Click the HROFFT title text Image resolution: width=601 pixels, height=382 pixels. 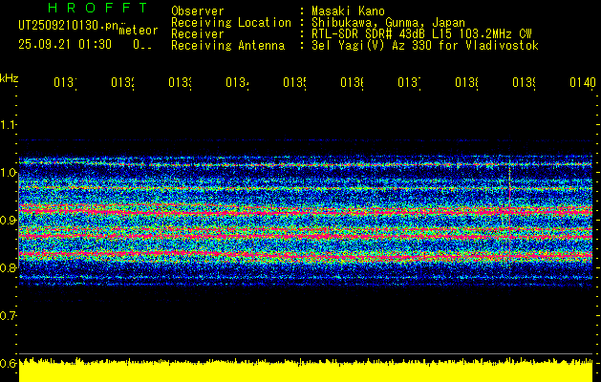pyautogui.click(x=82, y=9)
